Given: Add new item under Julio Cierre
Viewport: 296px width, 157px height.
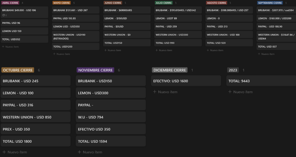Looking at the screenshot, I should (x=164, y=50).
